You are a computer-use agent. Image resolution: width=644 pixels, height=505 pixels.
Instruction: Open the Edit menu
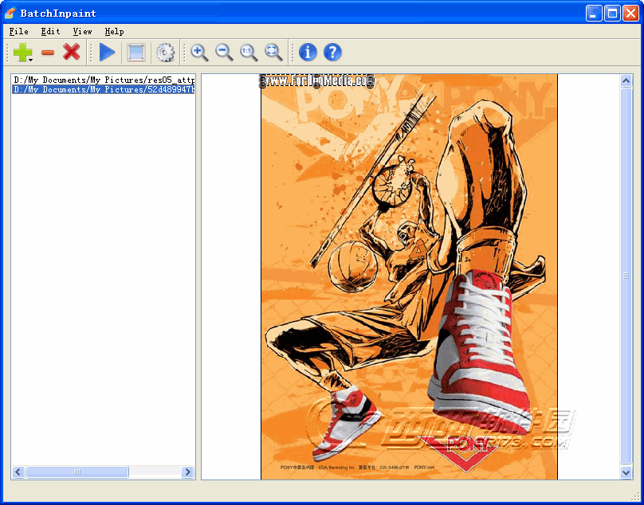[x=50, y=31]
